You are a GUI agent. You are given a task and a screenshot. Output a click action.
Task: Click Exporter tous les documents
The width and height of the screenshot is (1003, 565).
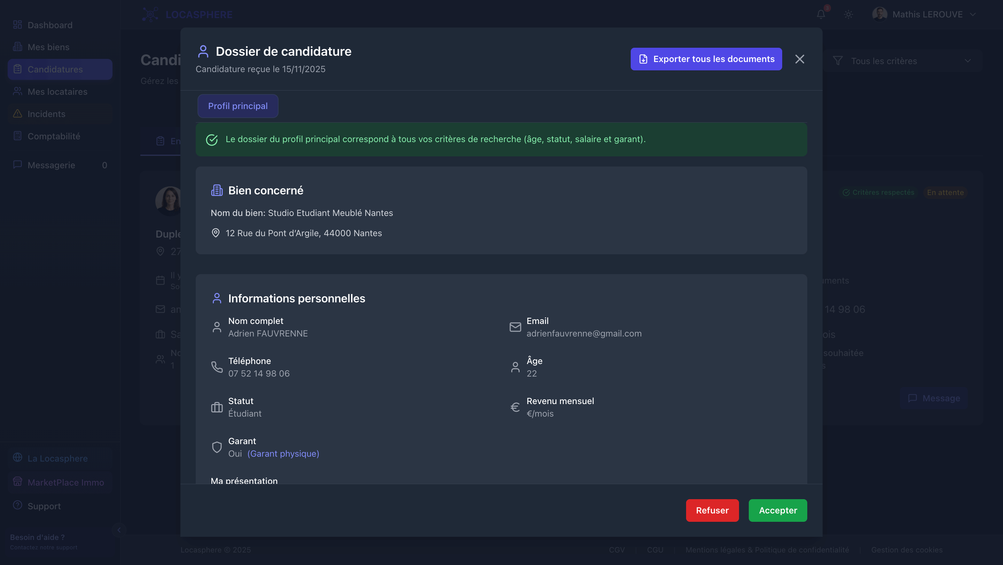click(x=706, y=59)
